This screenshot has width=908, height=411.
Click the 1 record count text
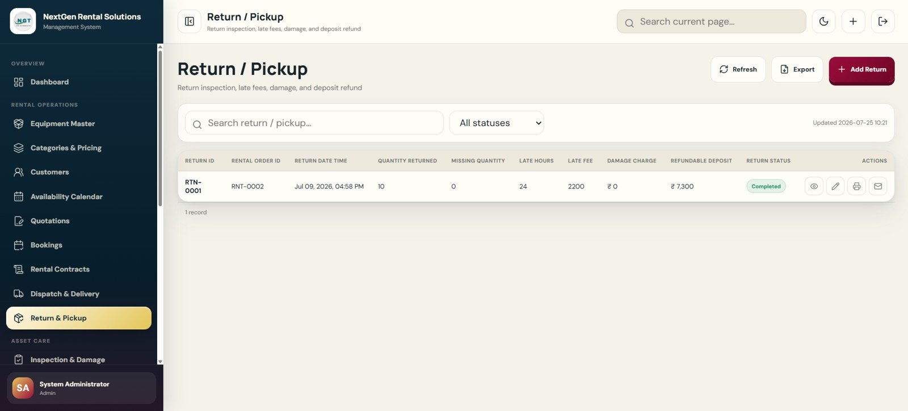196,212
